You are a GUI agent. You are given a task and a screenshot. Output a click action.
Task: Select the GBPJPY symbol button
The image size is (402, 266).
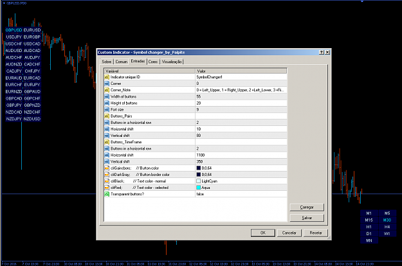pyautogui.click(x=14, y=105)
